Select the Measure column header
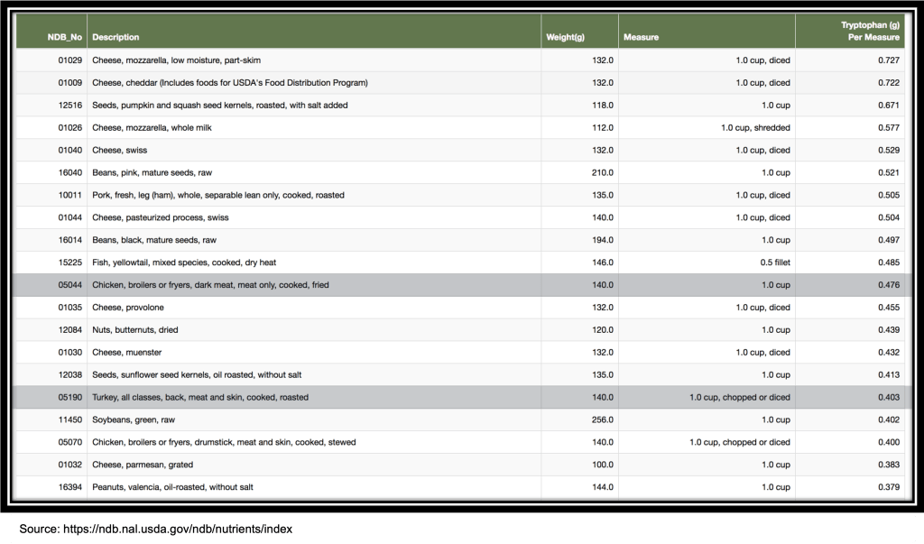924x544 pixels. tap(641, 37)
